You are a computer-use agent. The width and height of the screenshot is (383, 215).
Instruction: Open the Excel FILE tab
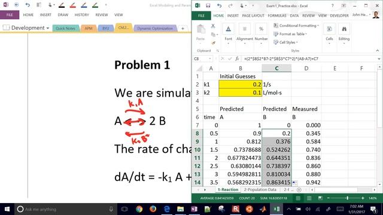(201, 16)
